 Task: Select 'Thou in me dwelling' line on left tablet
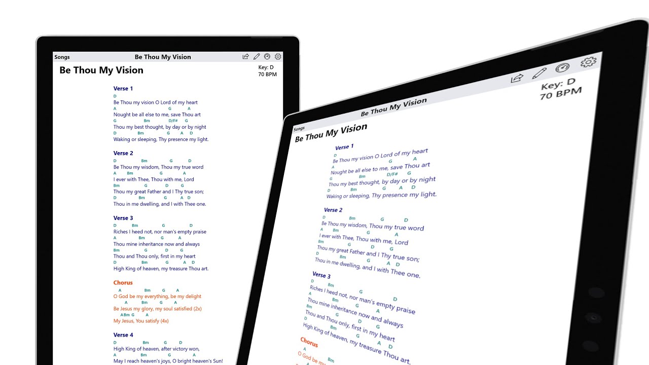[160, 204]
